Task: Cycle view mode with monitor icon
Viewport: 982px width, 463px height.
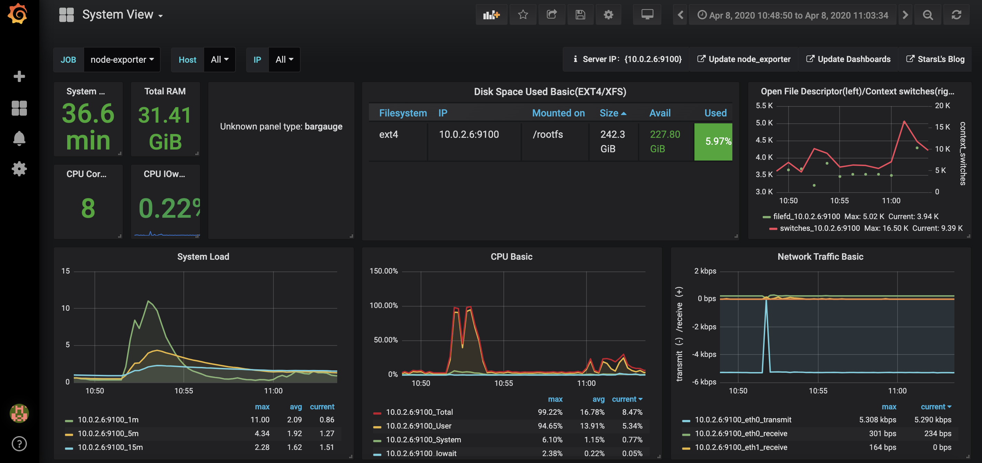Action: click(x=647, y=15)
